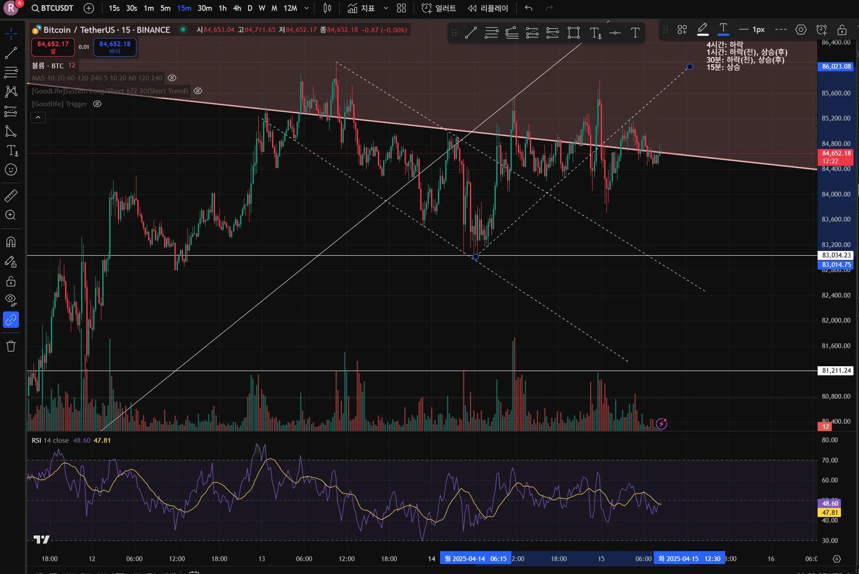The width and height of the screenshot is (859, 574).
Task: Open Fibonacci retracement tool in left sidebar
Action: [11, 72]
